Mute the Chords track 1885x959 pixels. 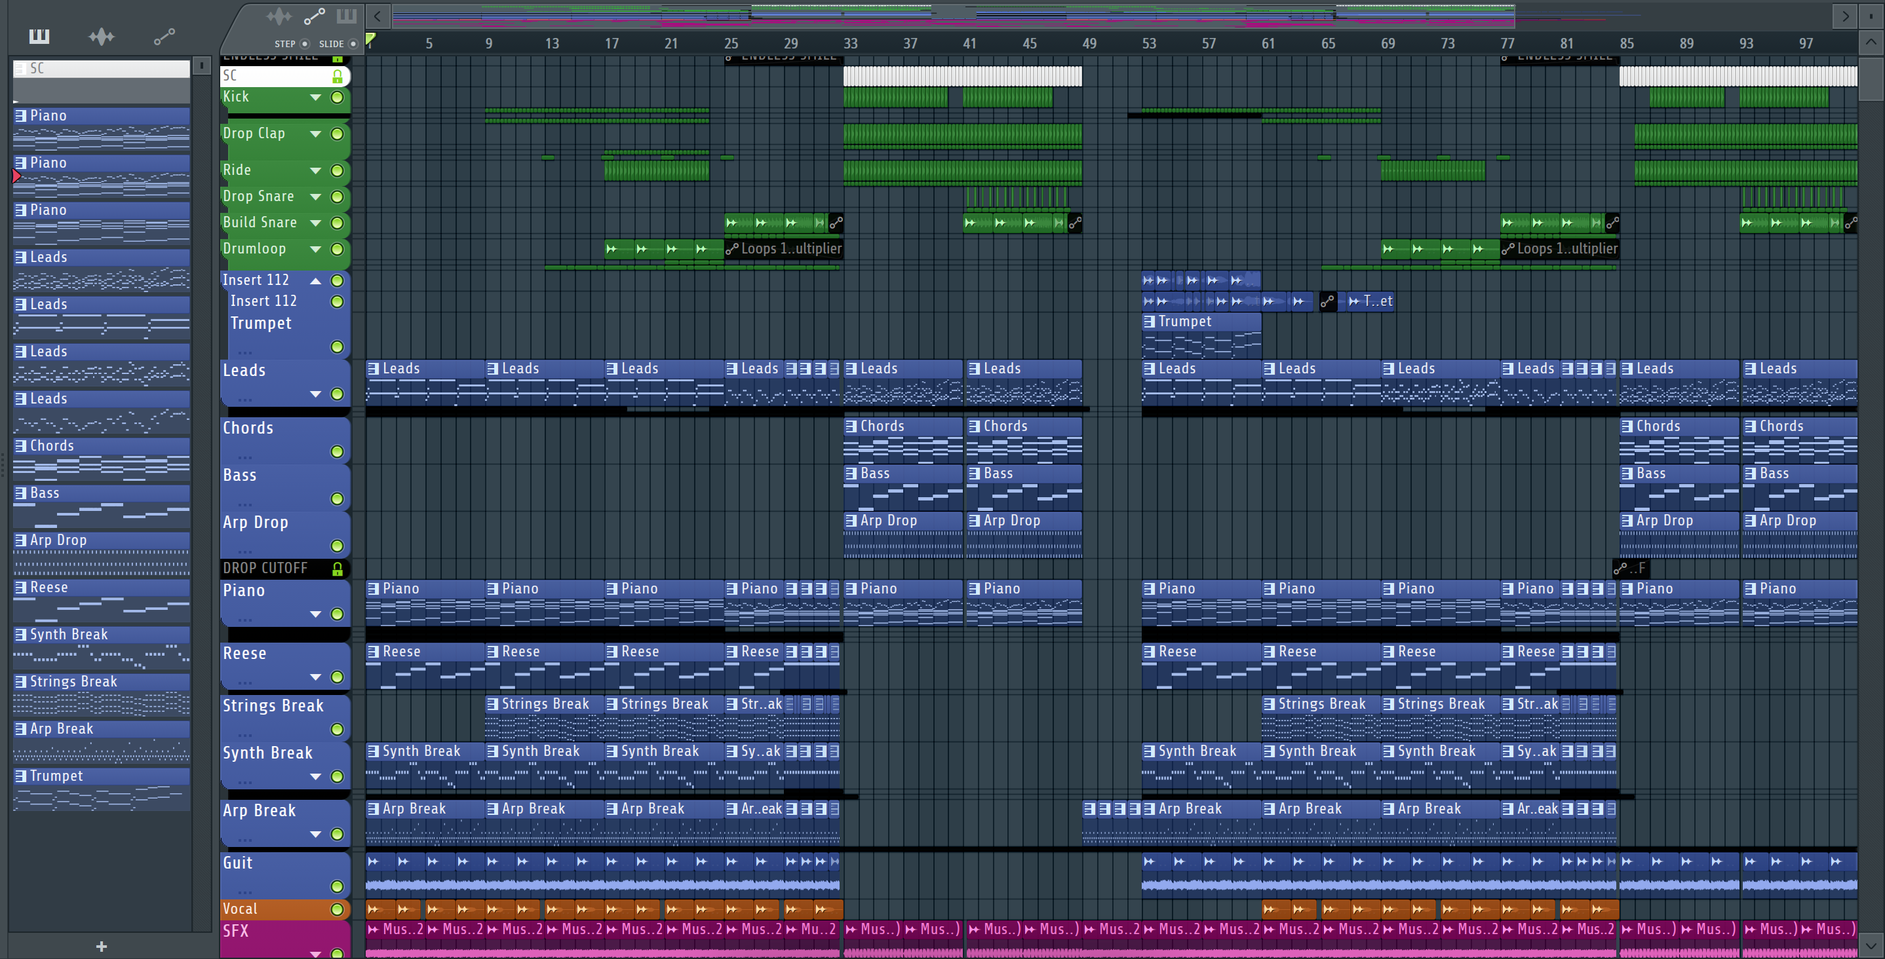(x=338, y=451)
